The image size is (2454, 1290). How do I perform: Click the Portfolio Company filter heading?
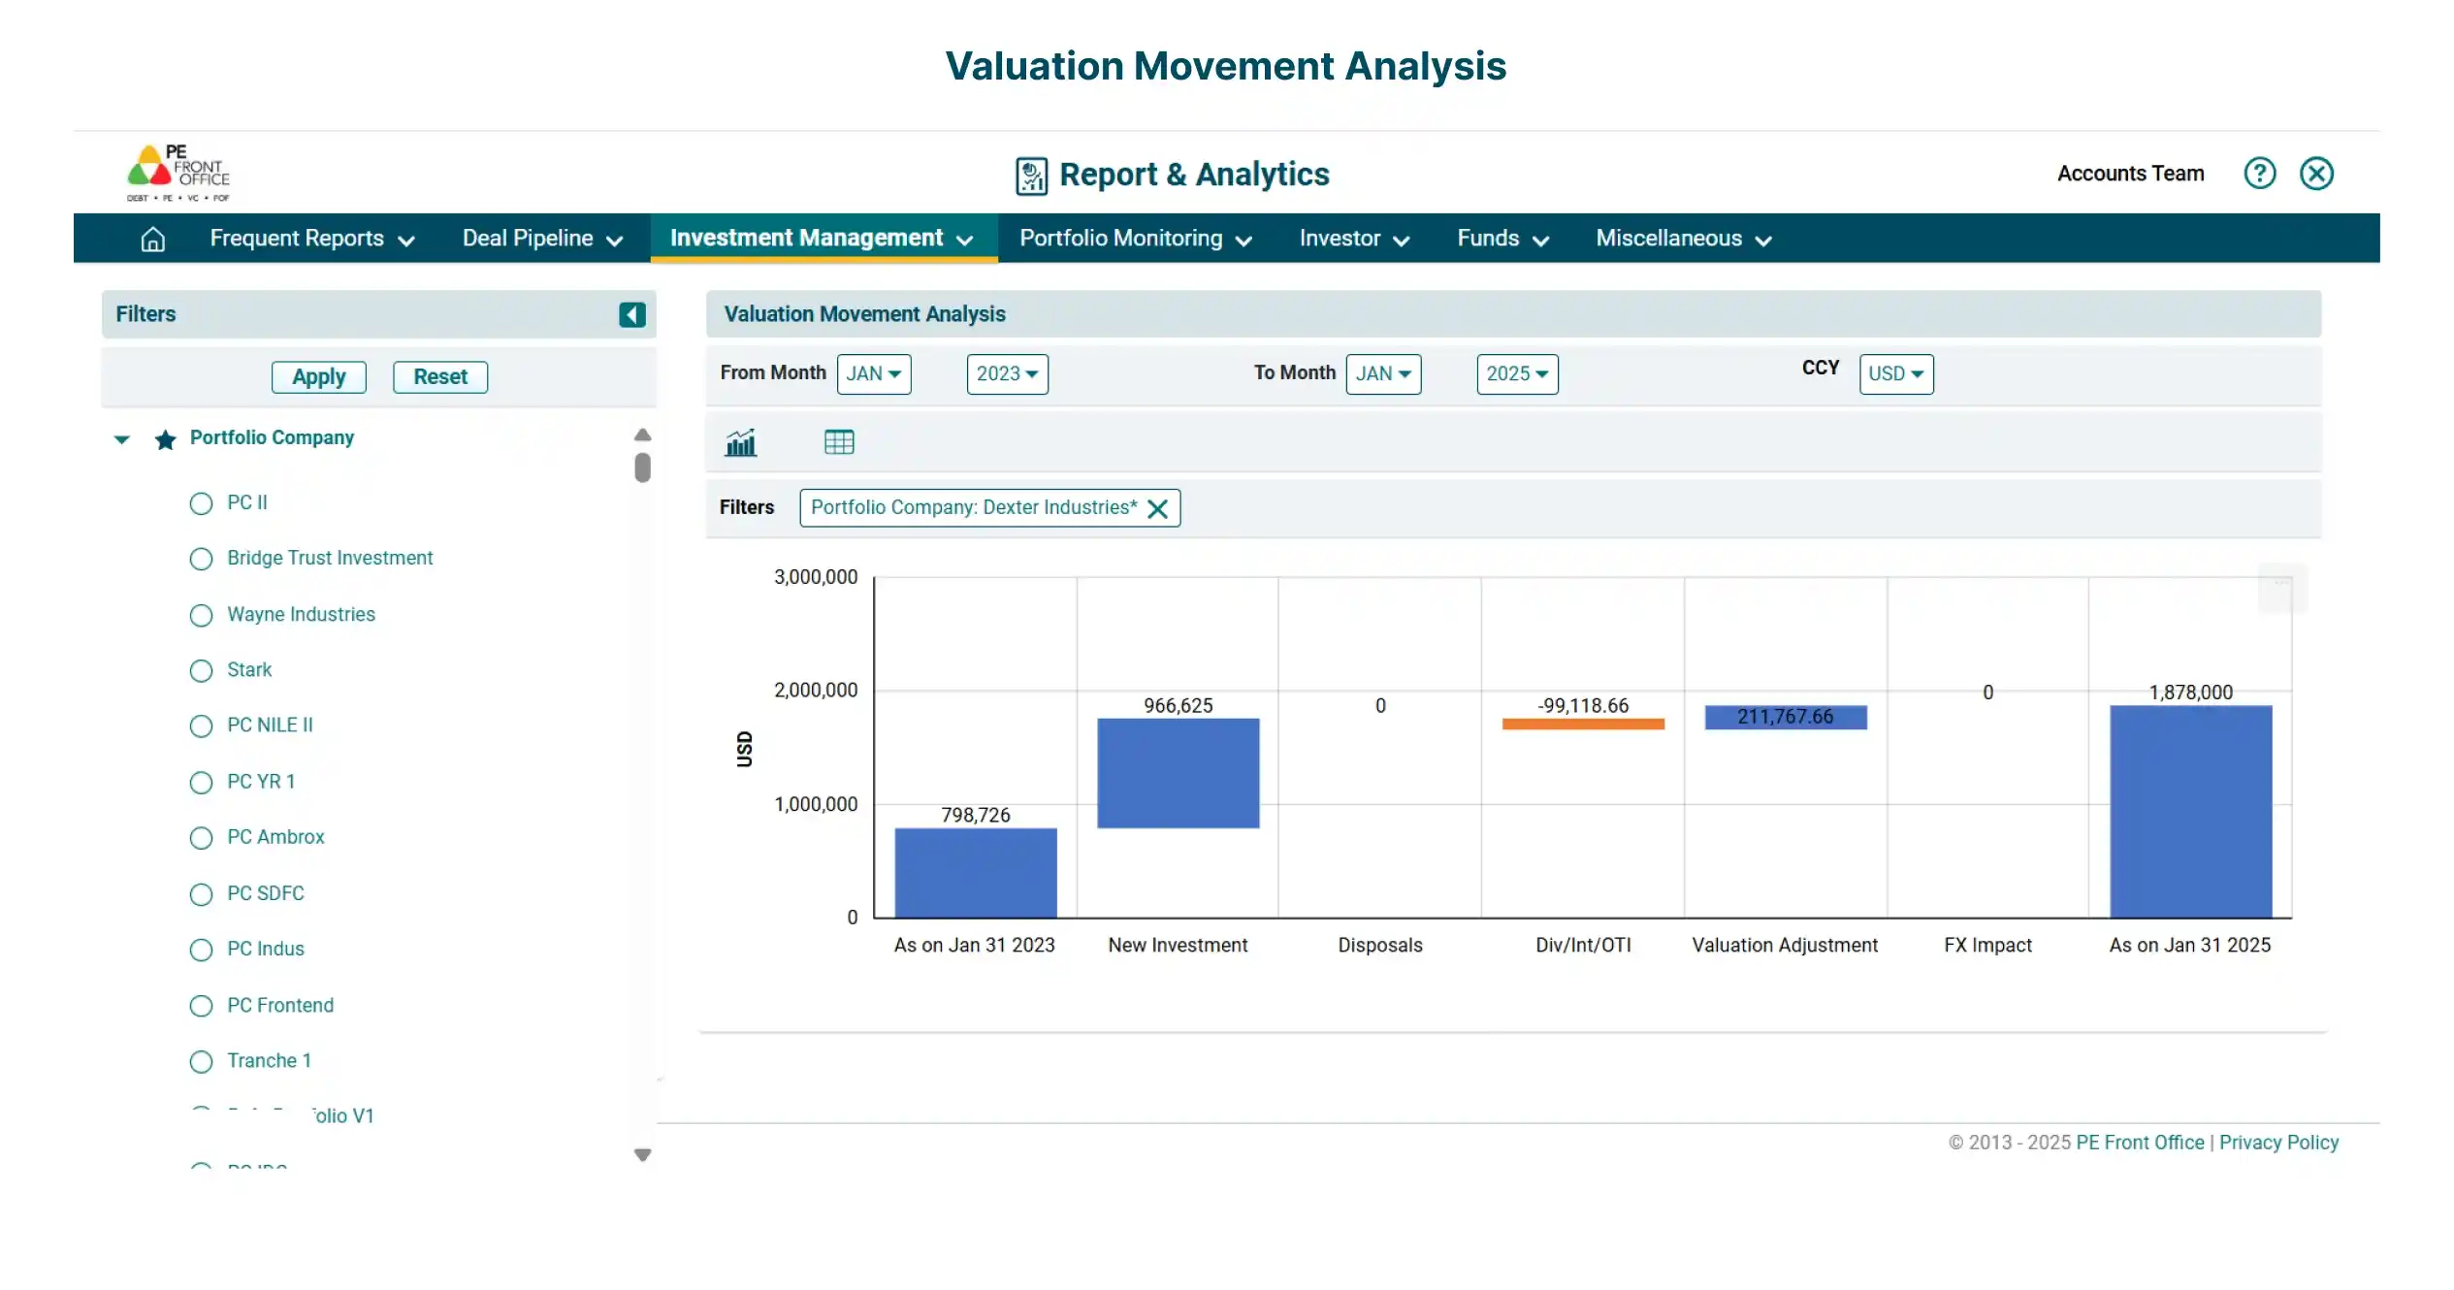click(x=272, y=437)
